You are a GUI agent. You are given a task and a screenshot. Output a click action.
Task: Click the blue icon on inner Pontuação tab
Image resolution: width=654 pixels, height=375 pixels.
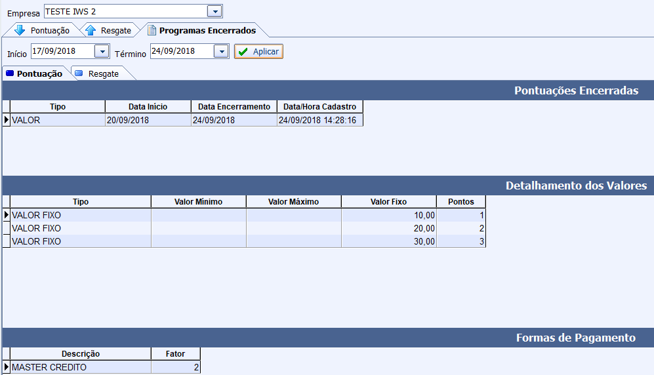(9, 74)
